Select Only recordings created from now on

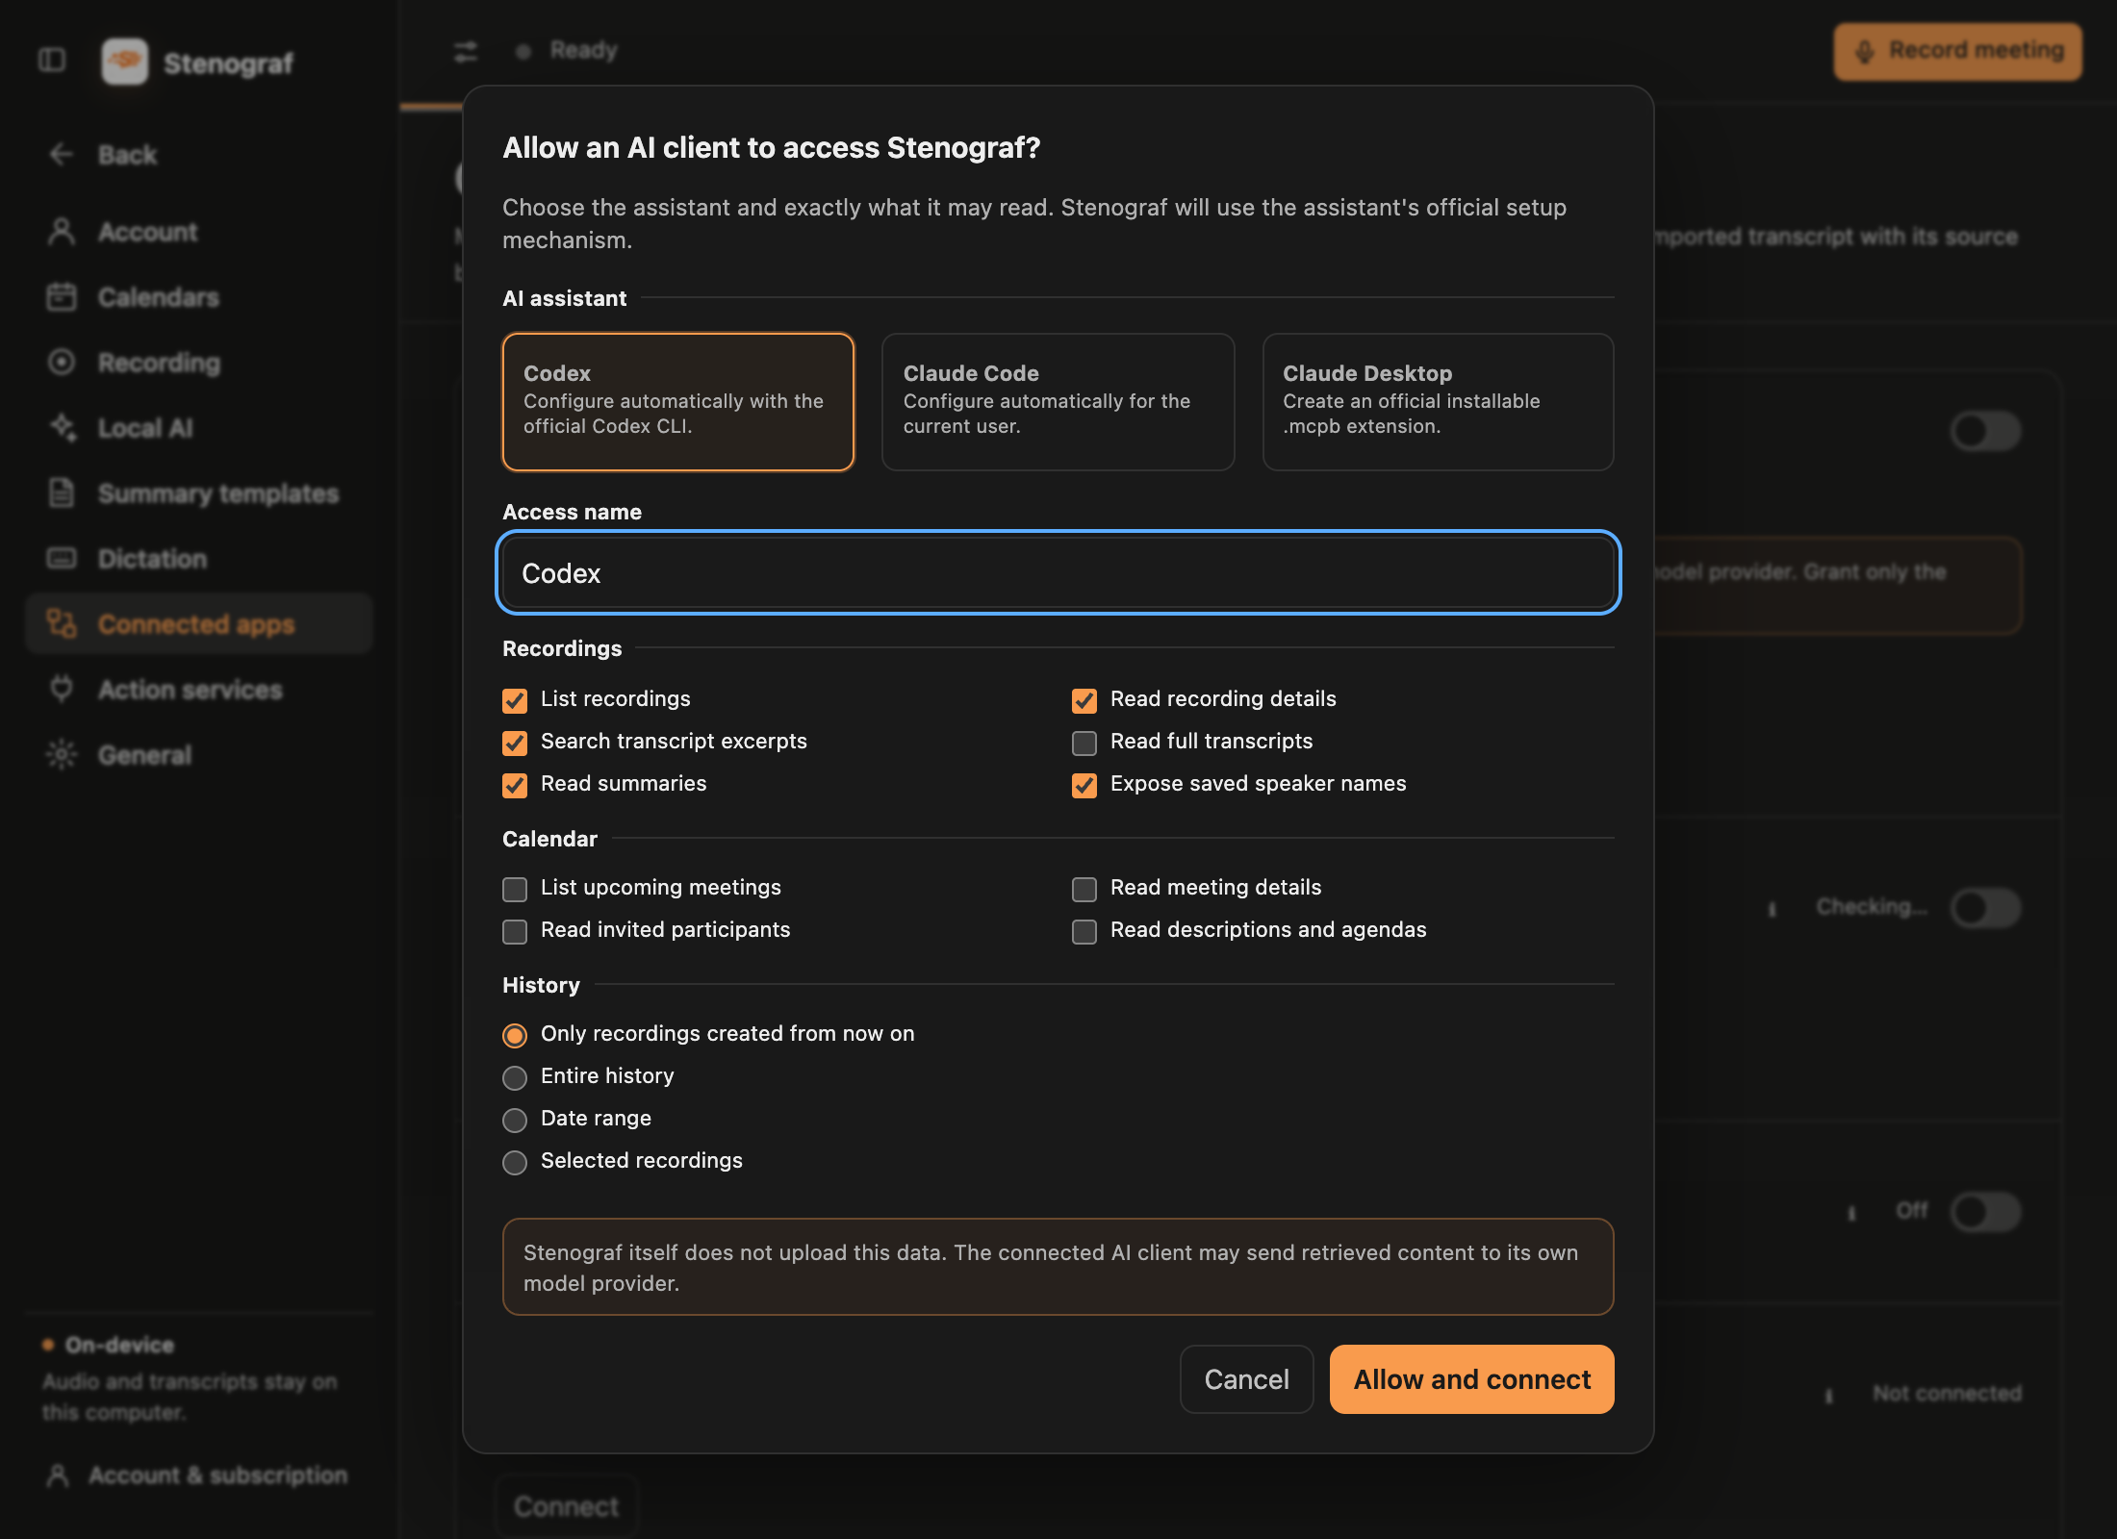515,1035
